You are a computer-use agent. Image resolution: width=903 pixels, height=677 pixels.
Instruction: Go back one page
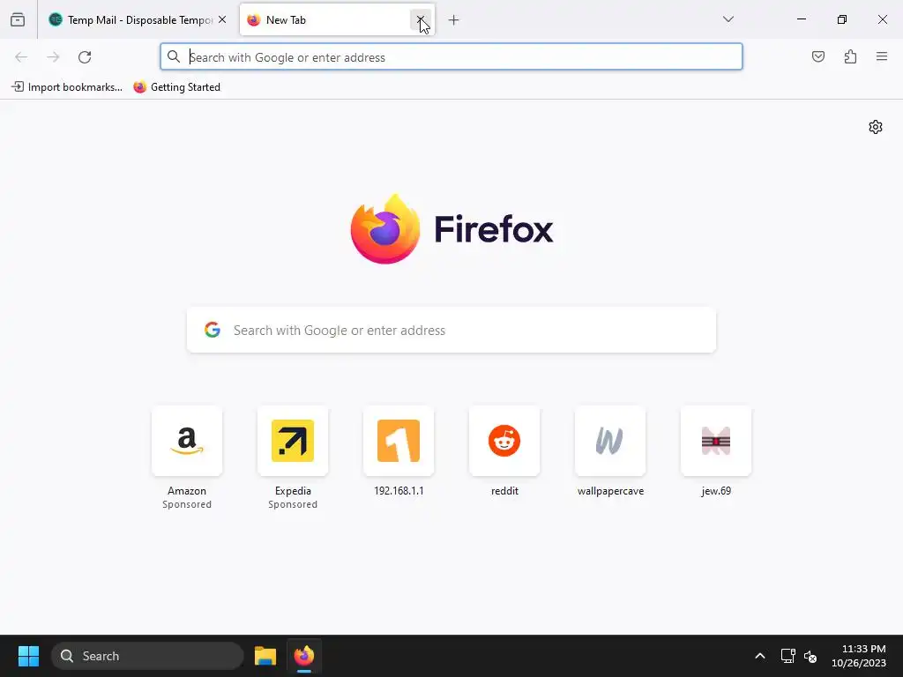(x=21, y=57)
